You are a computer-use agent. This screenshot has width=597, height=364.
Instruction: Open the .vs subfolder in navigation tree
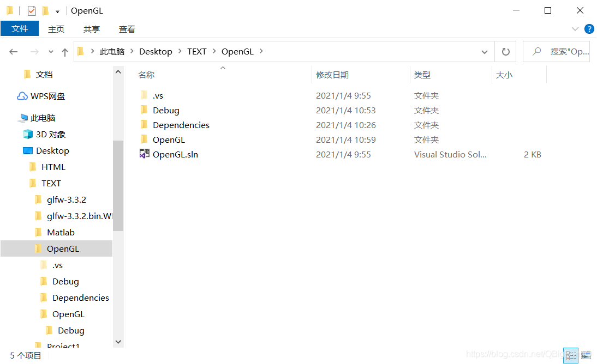pyautogui.click(x=57, y=265)
